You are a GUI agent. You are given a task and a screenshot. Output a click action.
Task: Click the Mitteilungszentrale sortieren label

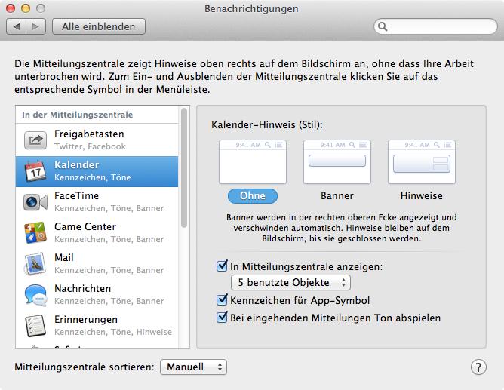point(85,367)
